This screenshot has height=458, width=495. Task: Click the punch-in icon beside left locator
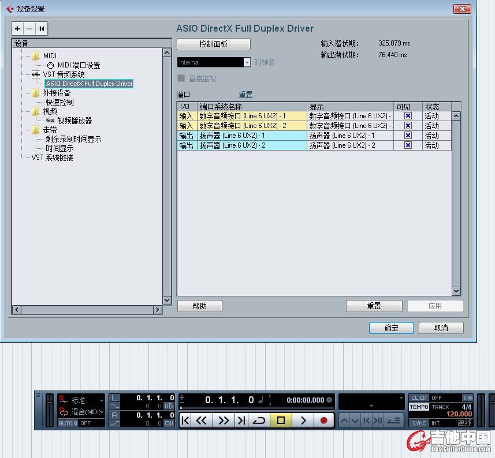tap(114, 406)
